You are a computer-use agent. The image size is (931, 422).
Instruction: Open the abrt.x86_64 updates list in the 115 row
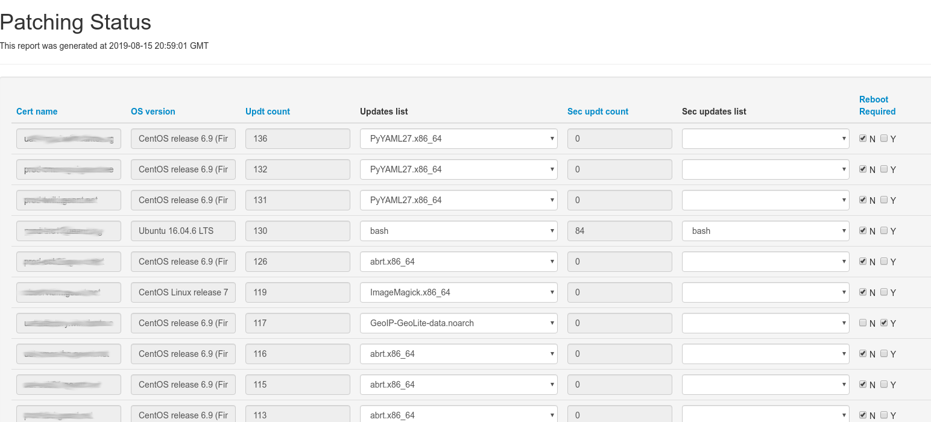coord(459,385)
